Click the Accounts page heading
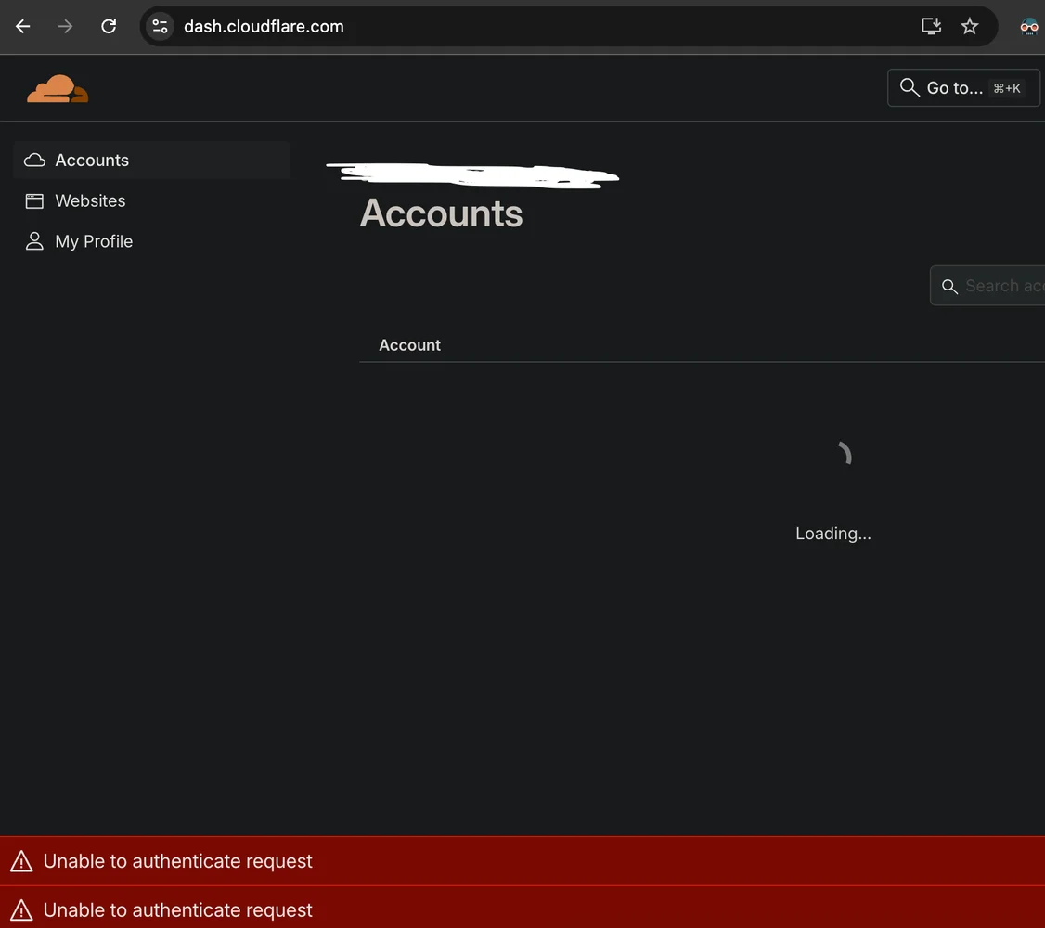The image size is (1045, 928). pyautogui.click(x=441, y=213)
